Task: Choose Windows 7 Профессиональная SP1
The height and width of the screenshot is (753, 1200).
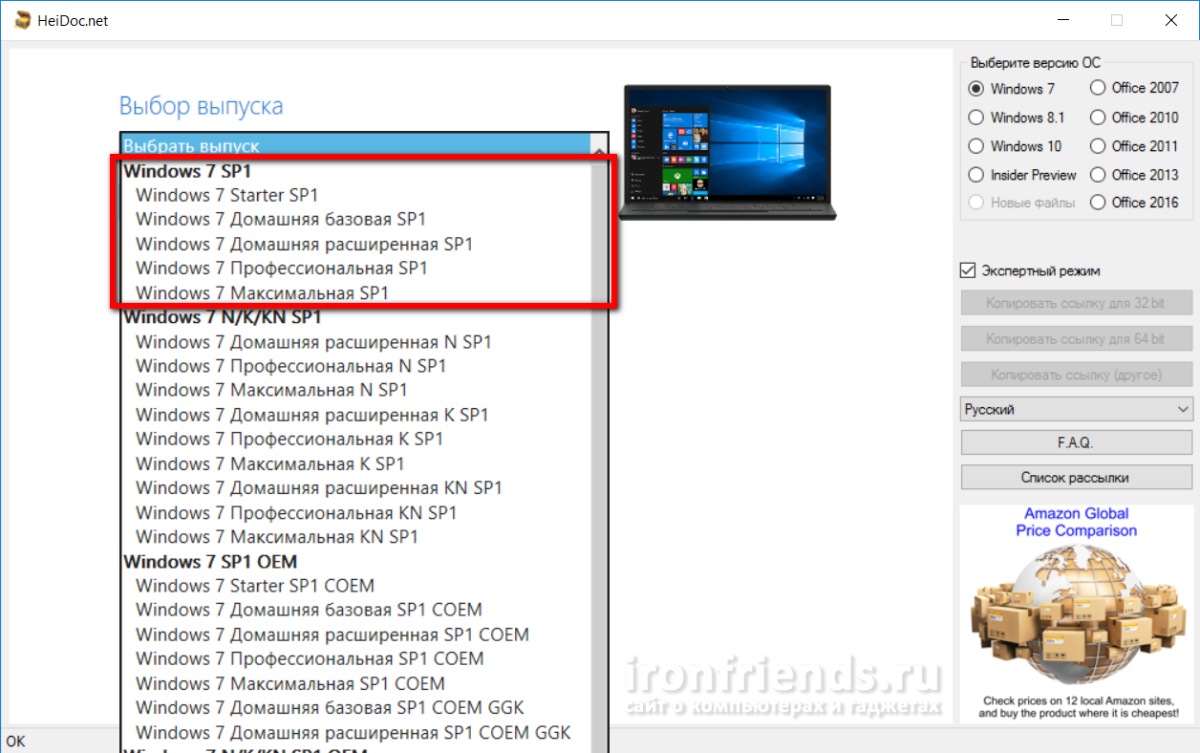Action: (x=355, y=268)
